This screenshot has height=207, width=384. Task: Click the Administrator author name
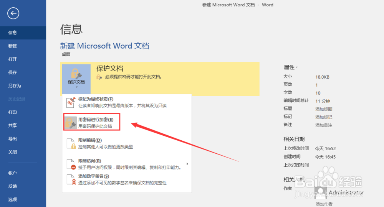click(x=346, y=192)
